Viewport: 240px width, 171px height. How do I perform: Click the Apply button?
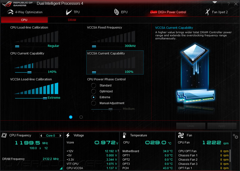coord(222,126)
